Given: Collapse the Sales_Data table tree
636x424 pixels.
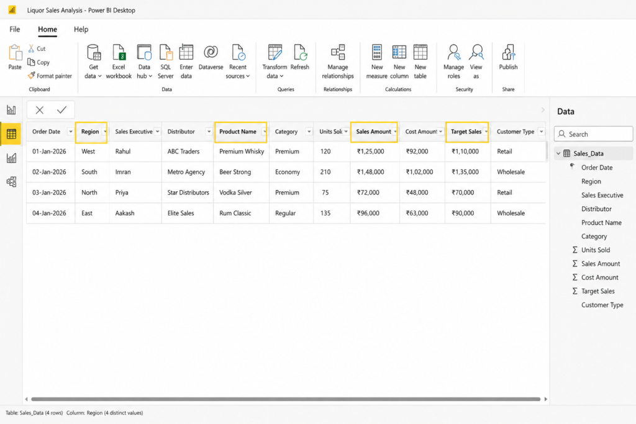Looking at the screenshot, I should click(x=558, y=153).
